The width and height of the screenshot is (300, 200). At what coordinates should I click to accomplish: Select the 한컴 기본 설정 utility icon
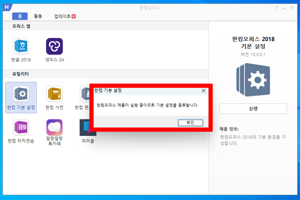click(x=21, y=94)
